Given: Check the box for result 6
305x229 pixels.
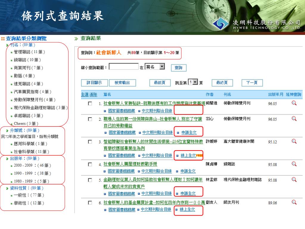Looking at the screenshot, I should 90,203.
